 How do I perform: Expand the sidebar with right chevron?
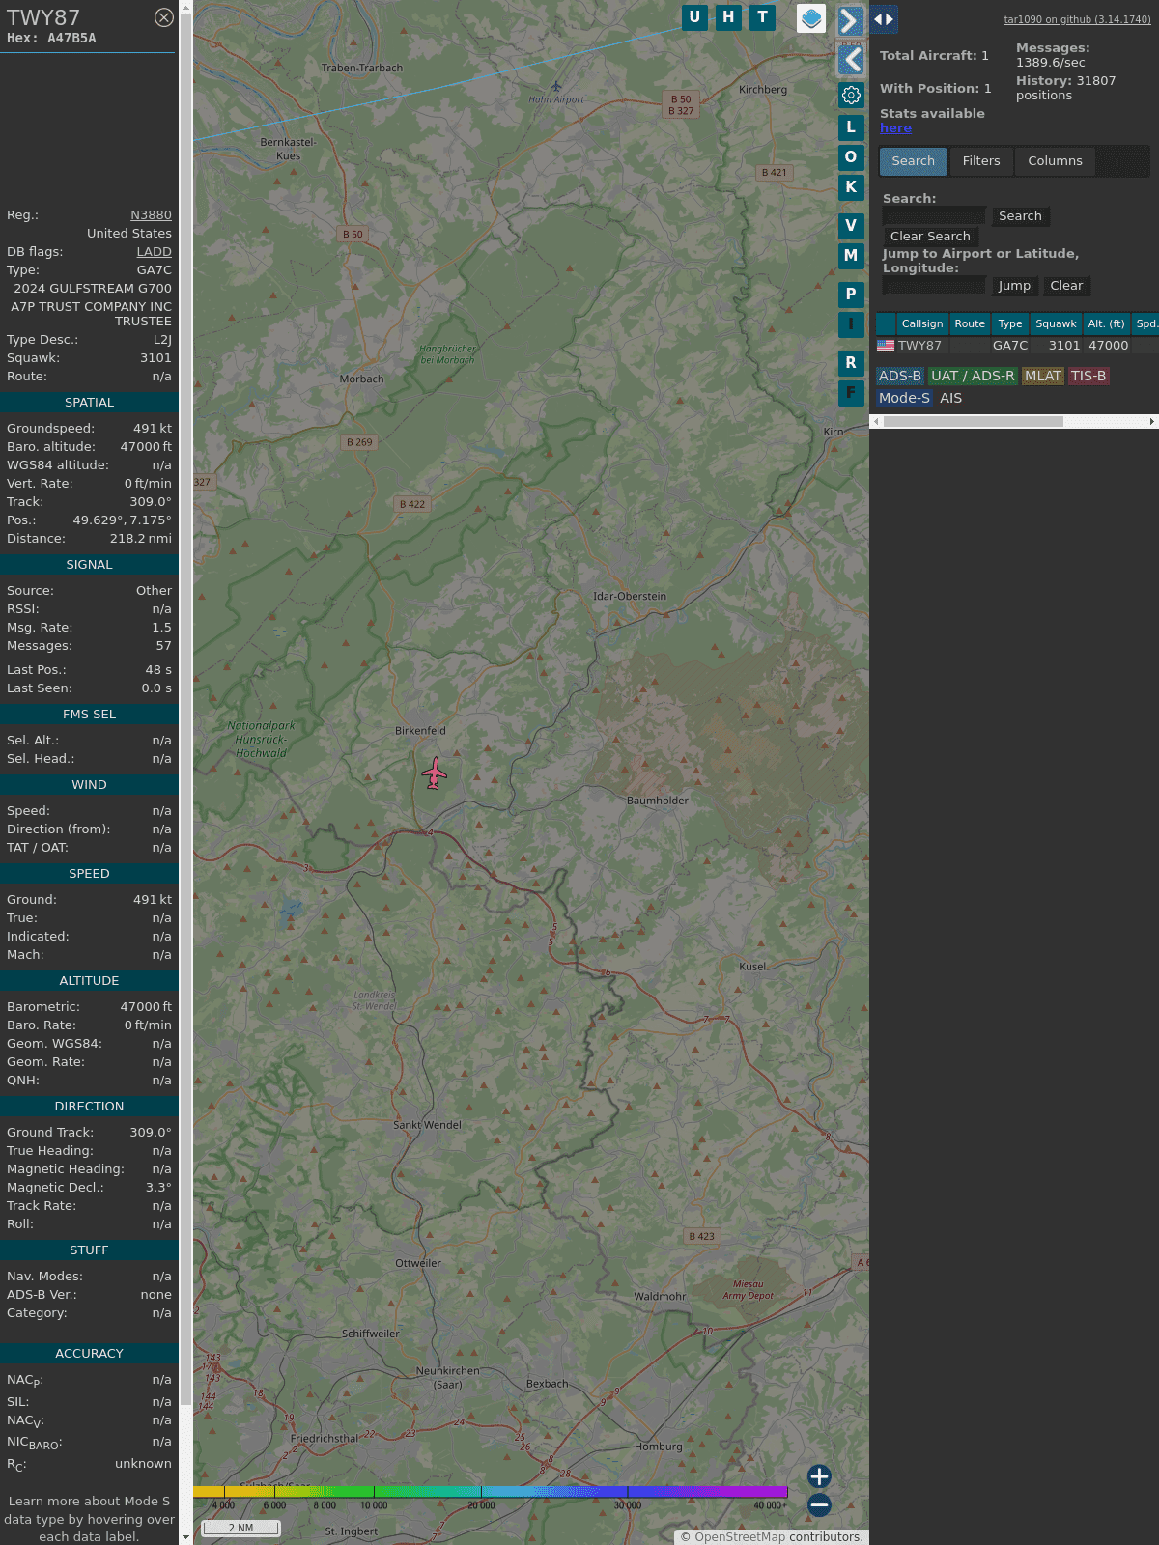click(850, 20)
